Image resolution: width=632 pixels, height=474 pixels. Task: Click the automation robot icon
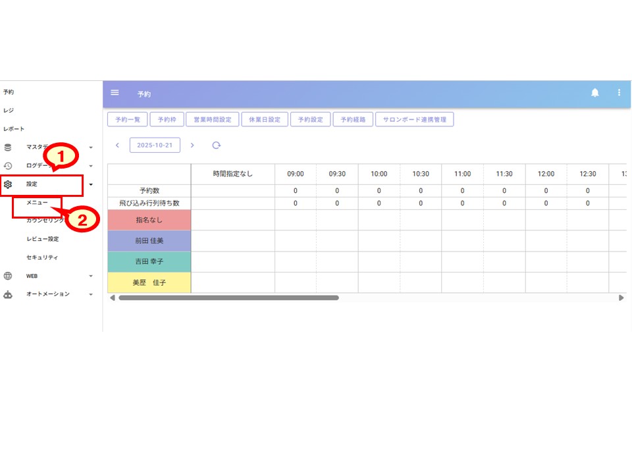click(x=8, y=294)
